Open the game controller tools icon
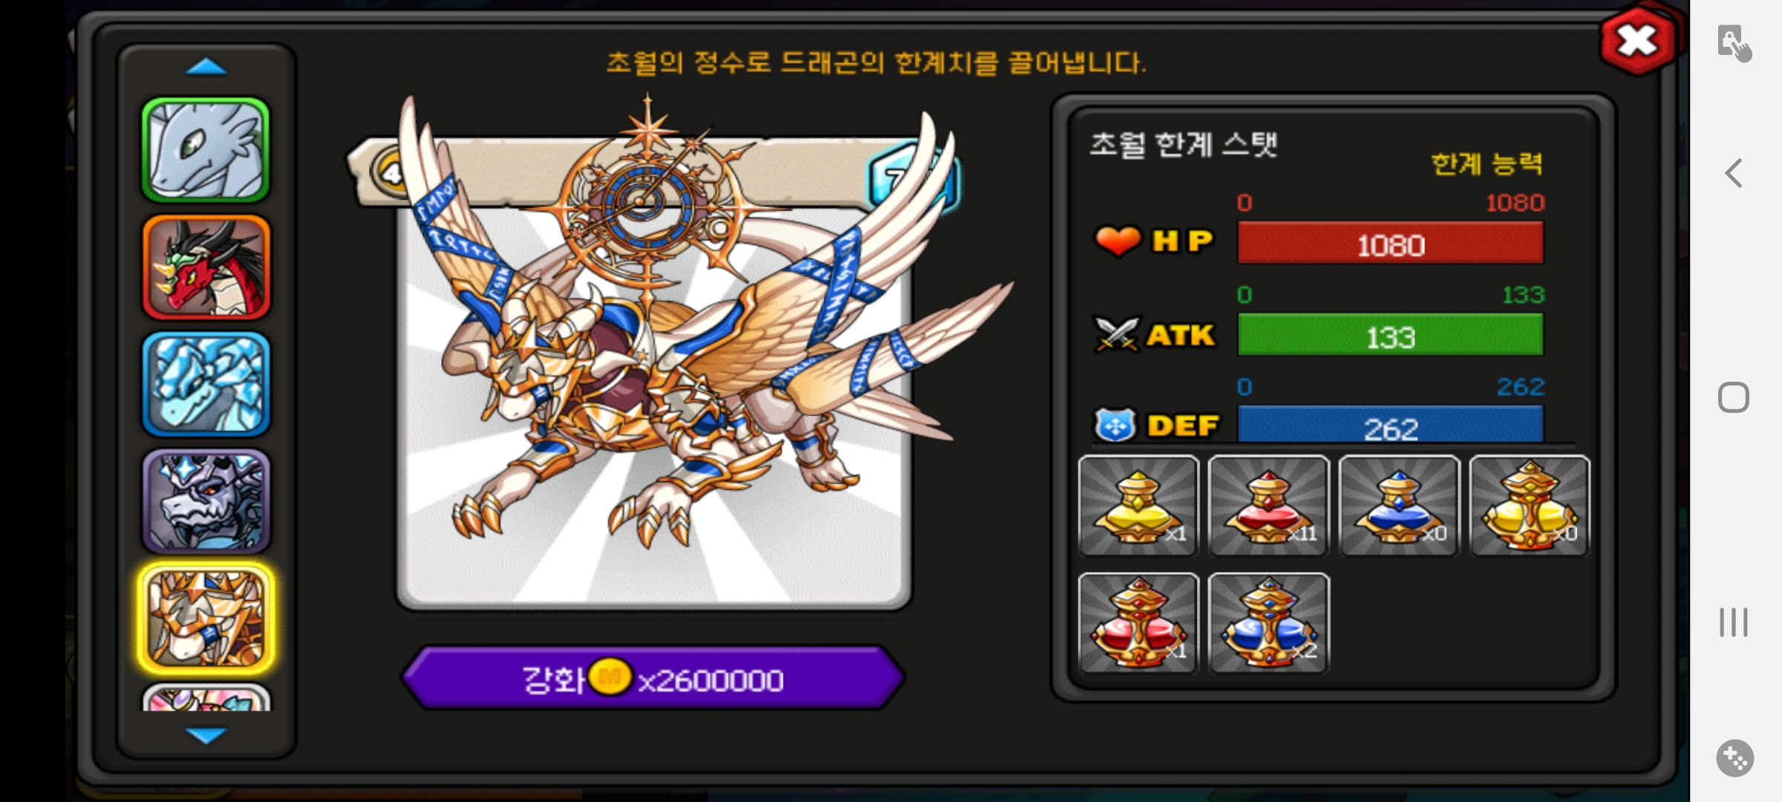This screenshot has width=1782, height=802. 1734,758
